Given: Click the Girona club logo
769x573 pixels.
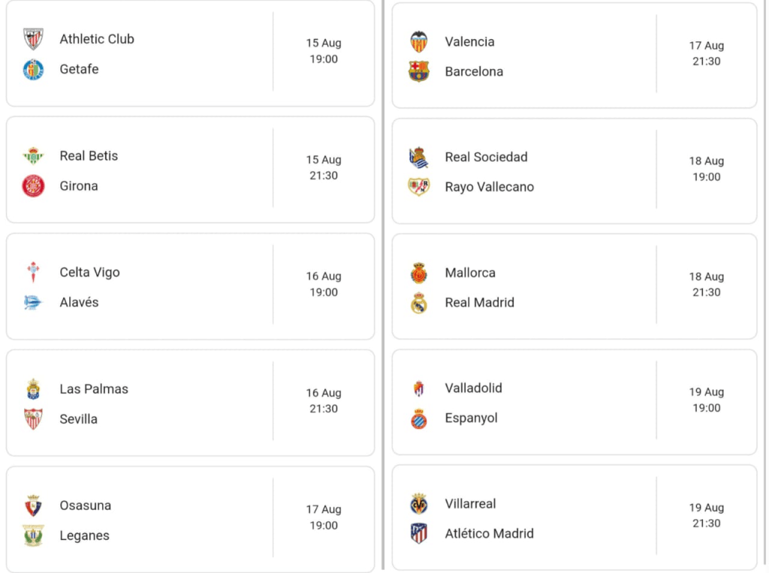Looking at the screenshot, I should click(33, 186).
